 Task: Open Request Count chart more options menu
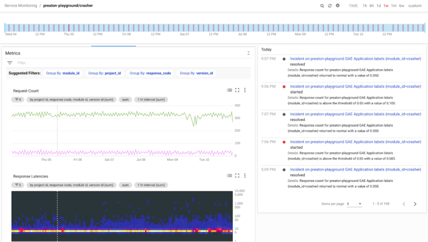pyautogui.click(x=245, y=90)
